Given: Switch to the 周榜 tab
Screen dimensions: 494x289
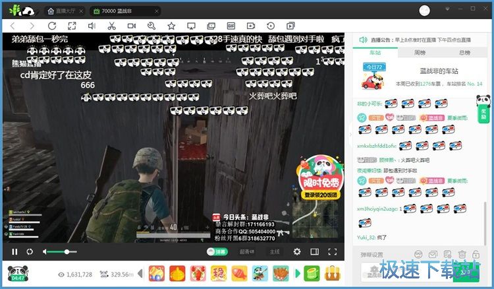Looking at the screenshot, I should tap(420, 53).
